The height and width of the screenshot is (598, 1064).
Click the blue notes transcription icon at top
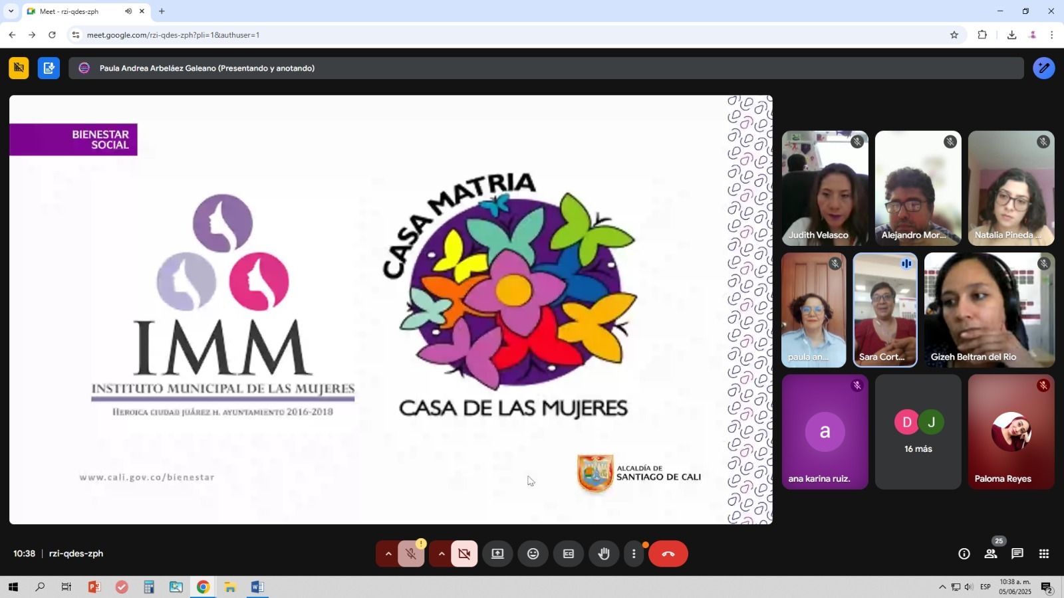click(49, 68)
